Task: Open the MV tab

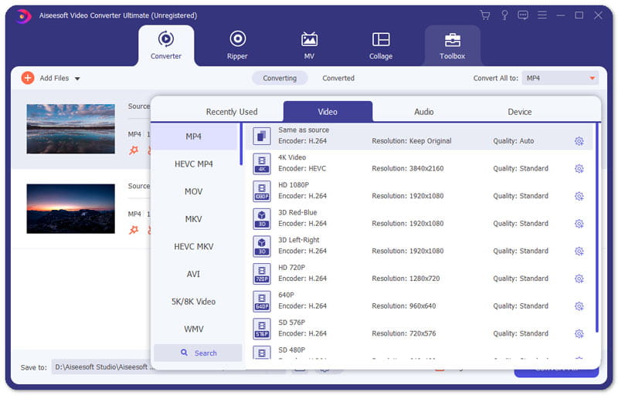Action: pyautogui.click(x=309, y=46)
